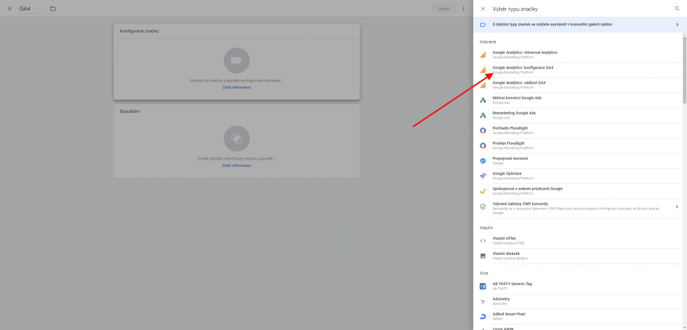Open the community template gallery banner
This screenshot has height=330, width=687.
[580, 25]
